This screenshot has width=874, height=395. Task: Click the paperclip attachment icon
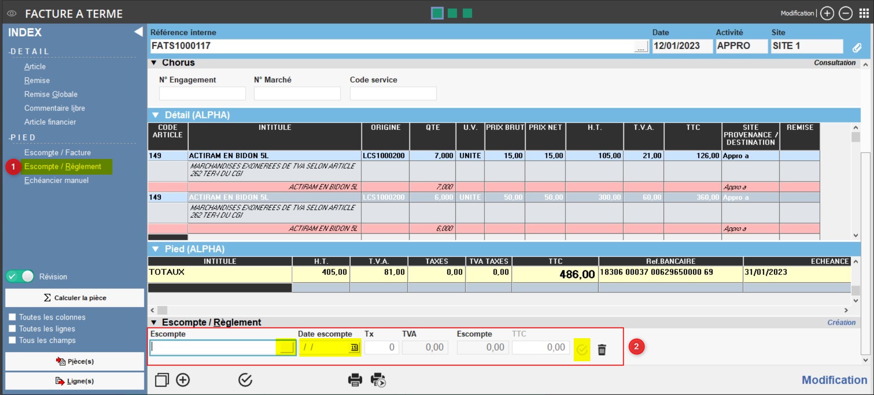coord(857,47)
